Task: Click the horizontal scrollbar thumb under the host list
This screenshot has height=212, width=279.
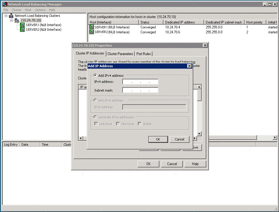Action: pos(233,137)
